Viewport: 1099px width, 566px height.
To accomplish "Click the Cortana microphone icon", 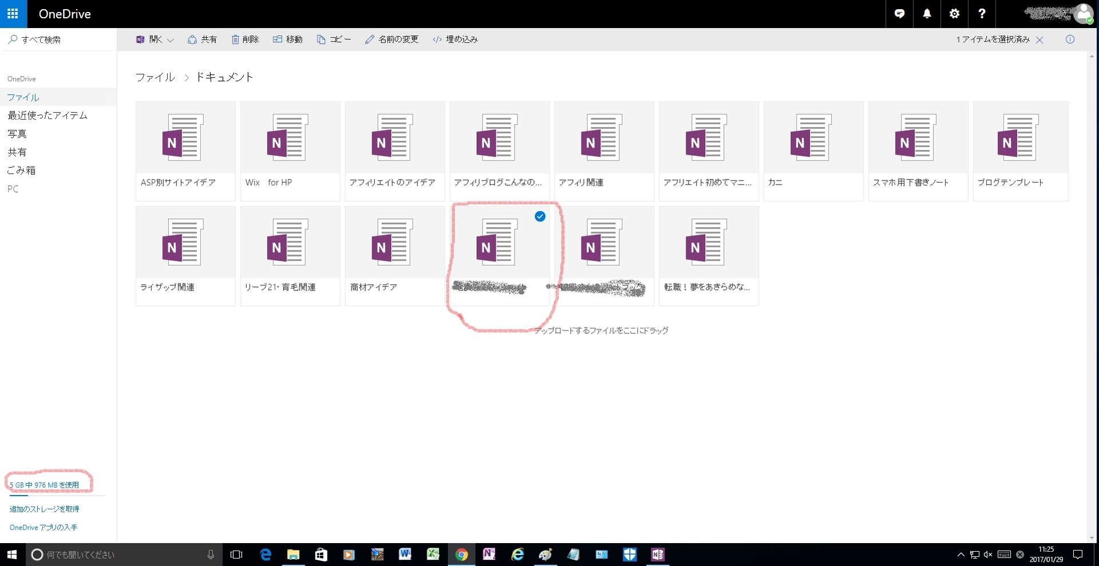I will 211,555.
